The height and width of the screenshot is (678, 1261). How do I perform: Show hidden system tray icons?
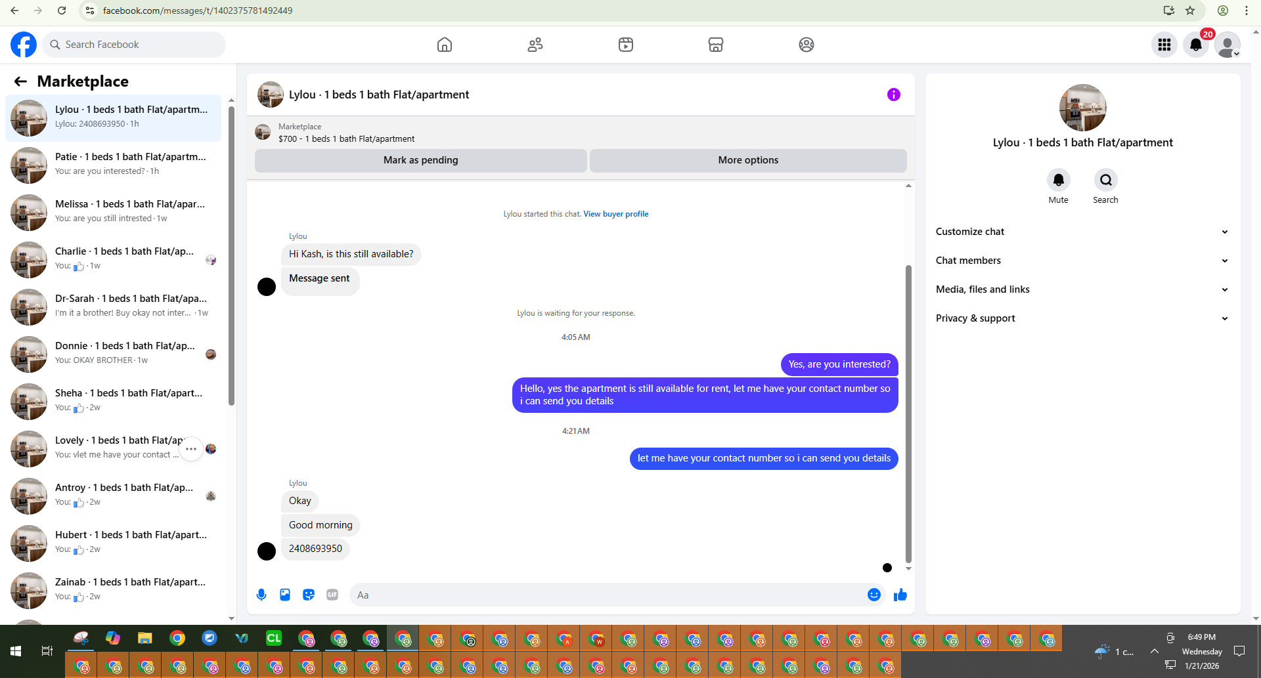[1154, 651]
